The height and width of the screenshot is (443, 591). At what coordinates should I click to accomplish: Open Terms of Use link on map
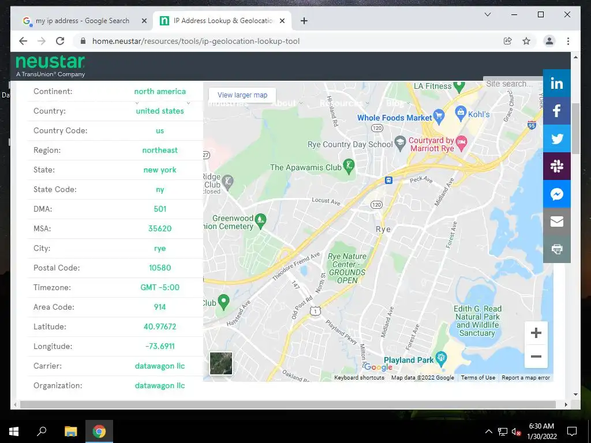[478, 377]
